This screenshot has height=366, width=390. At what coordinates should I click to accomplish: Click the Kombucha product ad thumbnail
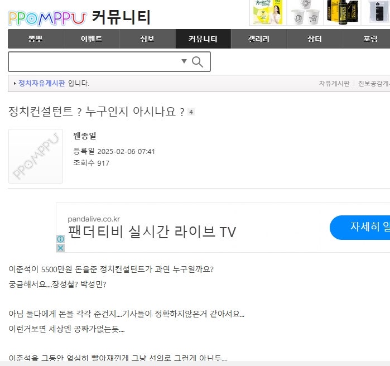click(268, 12)
